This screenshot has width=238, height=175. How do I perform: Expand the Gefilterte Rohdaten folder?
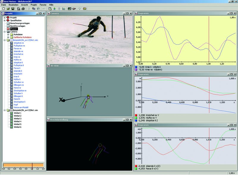click(8, 37)
